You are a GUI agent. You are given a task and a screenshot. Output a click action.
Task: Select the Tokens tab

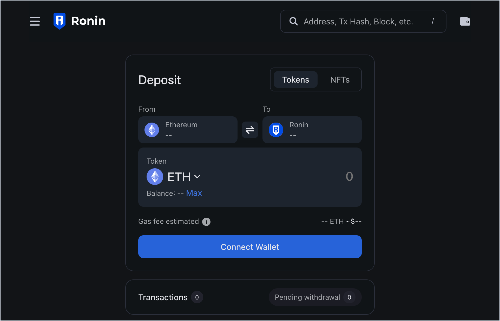coord(295,79)
